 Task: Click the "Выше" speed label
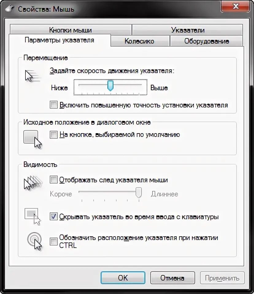pos(159,88)
